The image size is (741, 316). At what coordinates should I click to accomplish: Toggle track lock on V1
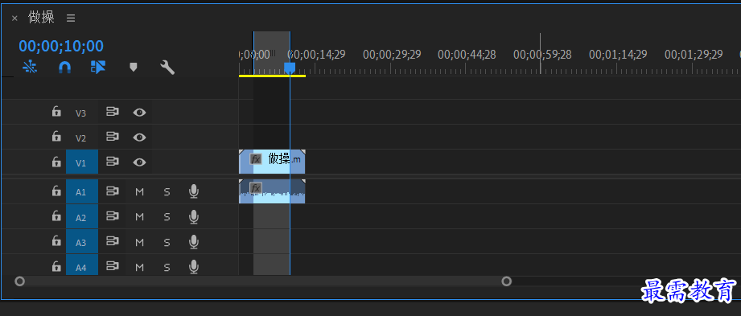pyautogui.click(x=56, y=162)
